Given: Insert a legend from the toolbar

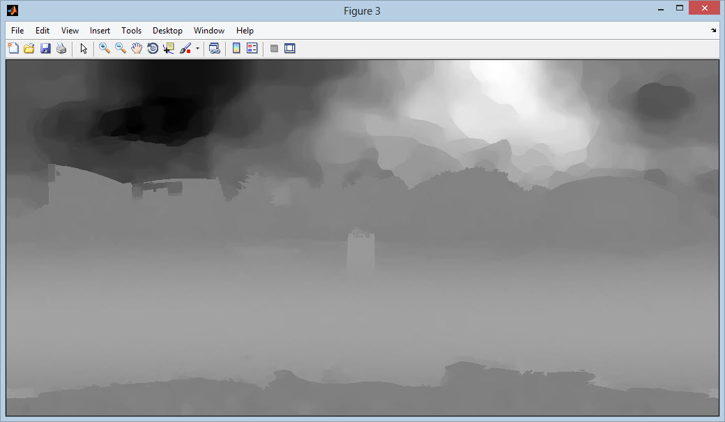Looking at the screenshot, I should point(252,48).
